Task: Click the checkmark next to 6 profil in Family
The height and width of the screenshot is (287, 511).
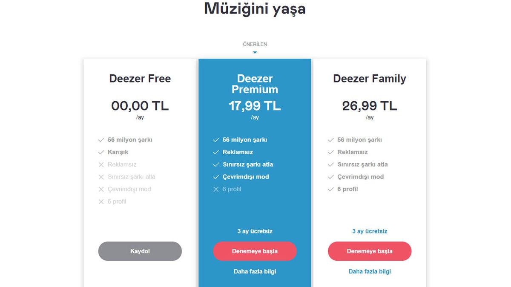Action: pyautogui.click(x=330, y=189)
